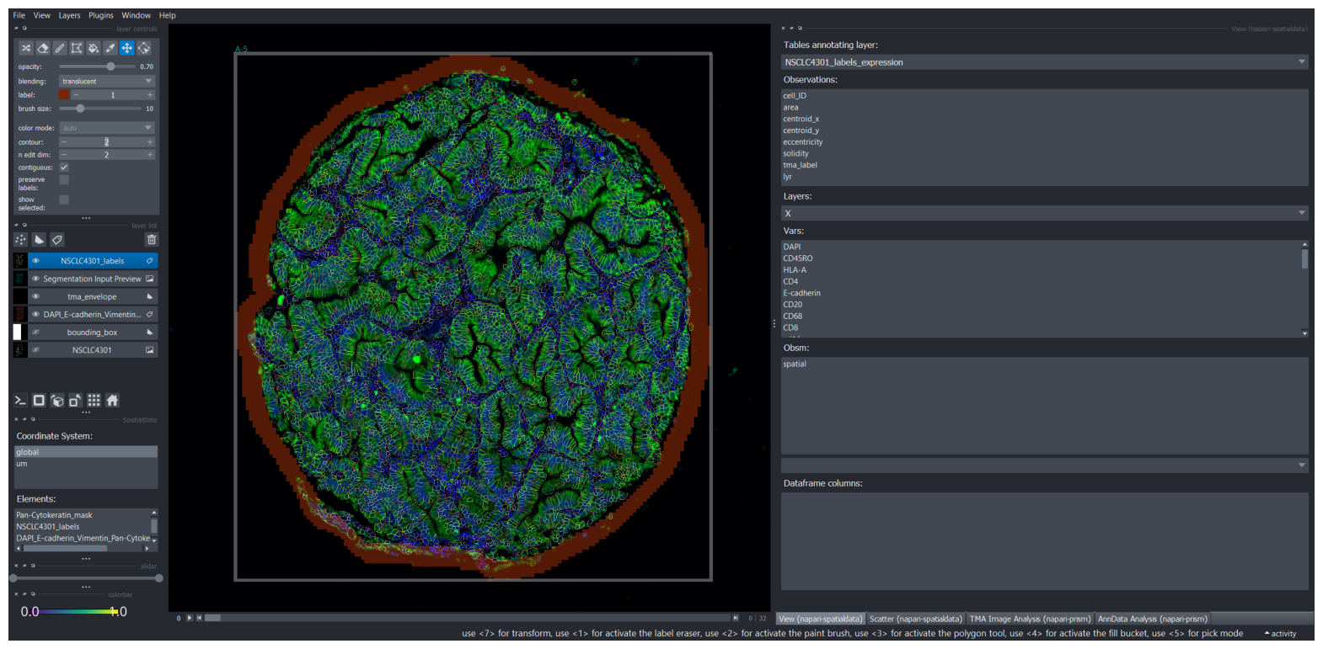Open the IPython console
Viewport: 1323px width, 649px height.
click(20, 401)
